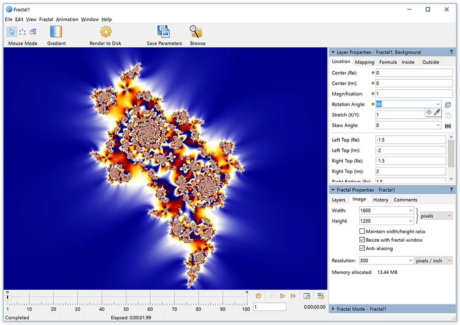This screenshot has width=460, height=325.
Task: Click the timeline end marker at 100
Action: tap(247, 293)
